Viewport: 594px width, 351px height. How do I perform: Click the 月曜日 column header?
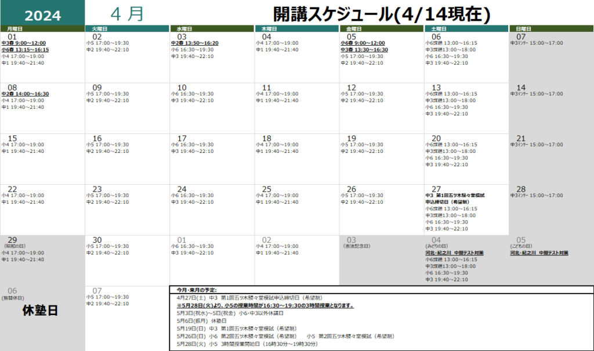coord(15,28)
